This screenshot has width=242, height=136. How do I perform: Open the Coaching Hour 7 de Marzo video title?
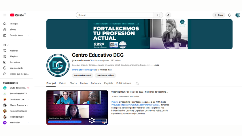coord(140,92)
